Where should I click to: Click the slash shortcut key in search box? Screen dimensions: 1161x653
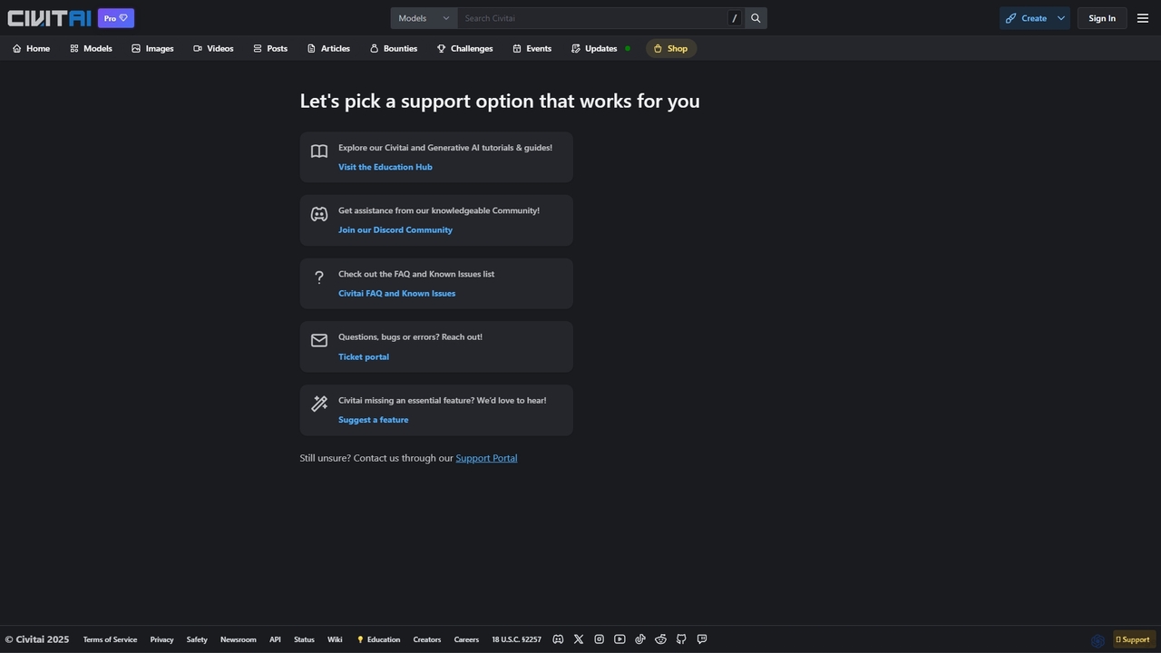[735, 18]
